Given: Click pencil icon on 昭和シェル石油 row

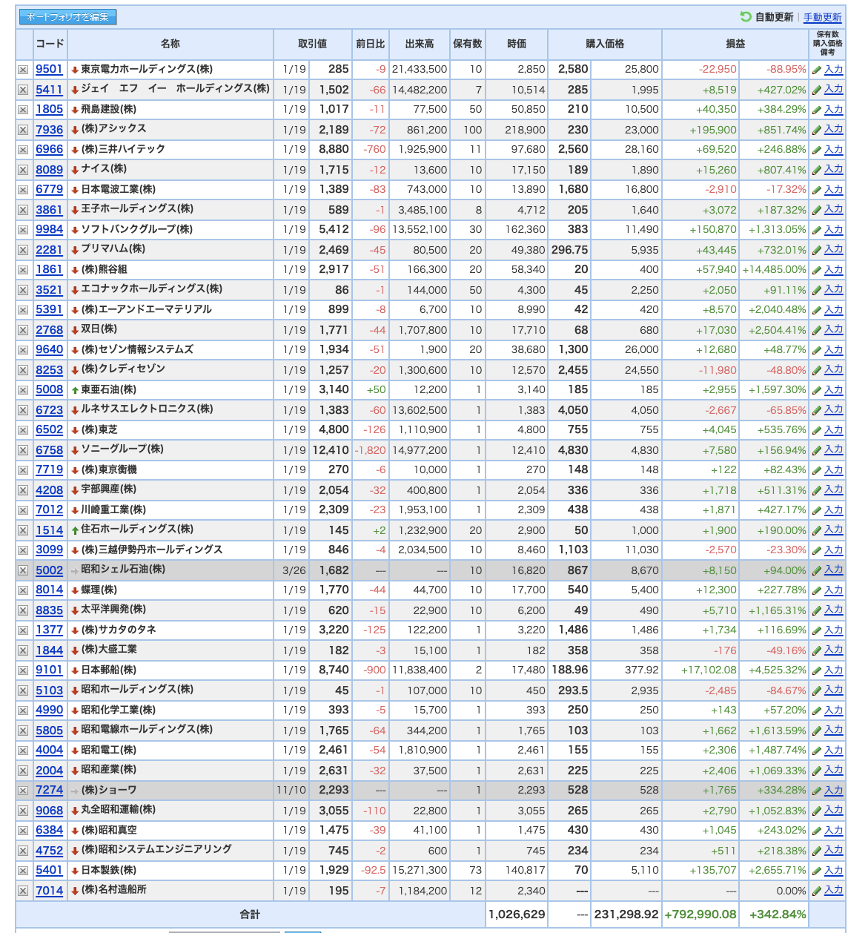Looking at the screenshot, I should 816,570.
